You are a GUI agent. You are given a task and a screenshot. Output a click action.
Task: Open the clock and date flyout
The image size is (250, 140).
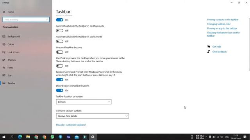coord(236,137)
